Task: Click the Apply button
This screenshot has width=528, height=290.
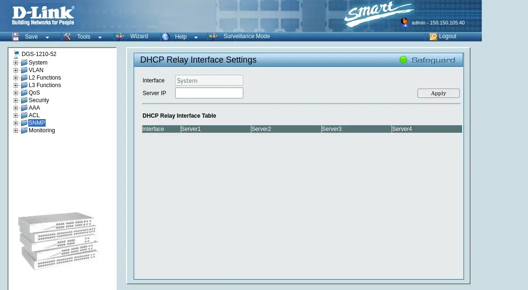Action: click(x=438, y=93)
